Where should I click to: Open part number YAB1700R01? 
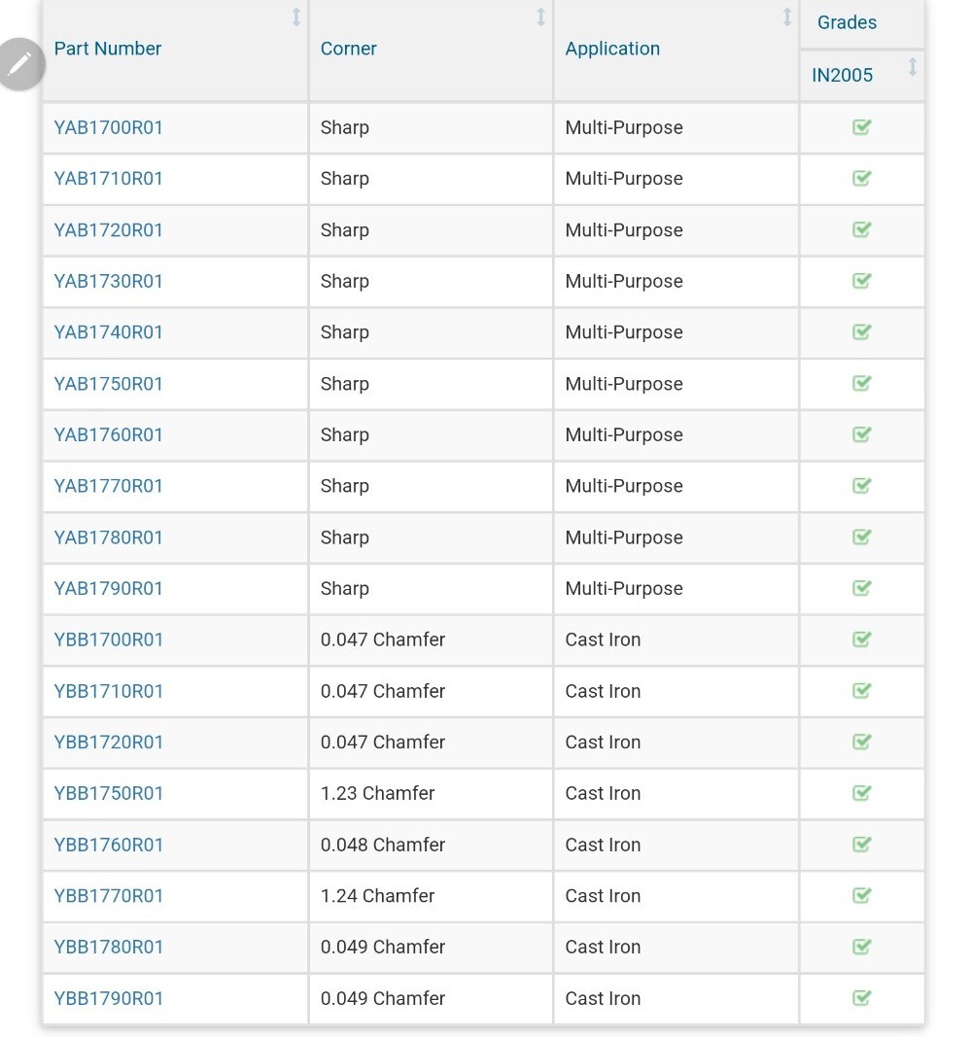click(109, 127)
